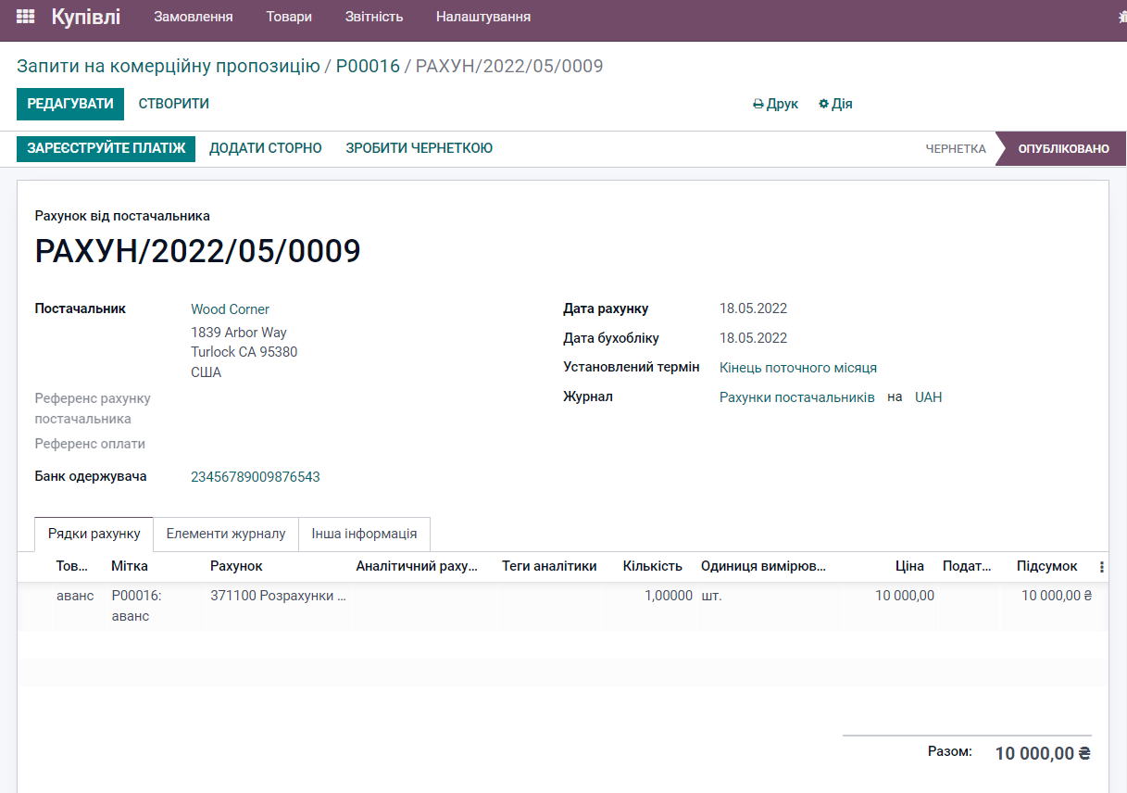
Task: Click the Друк printer icon
Action: [x=774, y=104]
